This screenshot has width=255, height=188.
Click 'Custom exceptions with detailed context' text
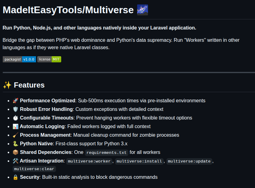tap(119, 109)
